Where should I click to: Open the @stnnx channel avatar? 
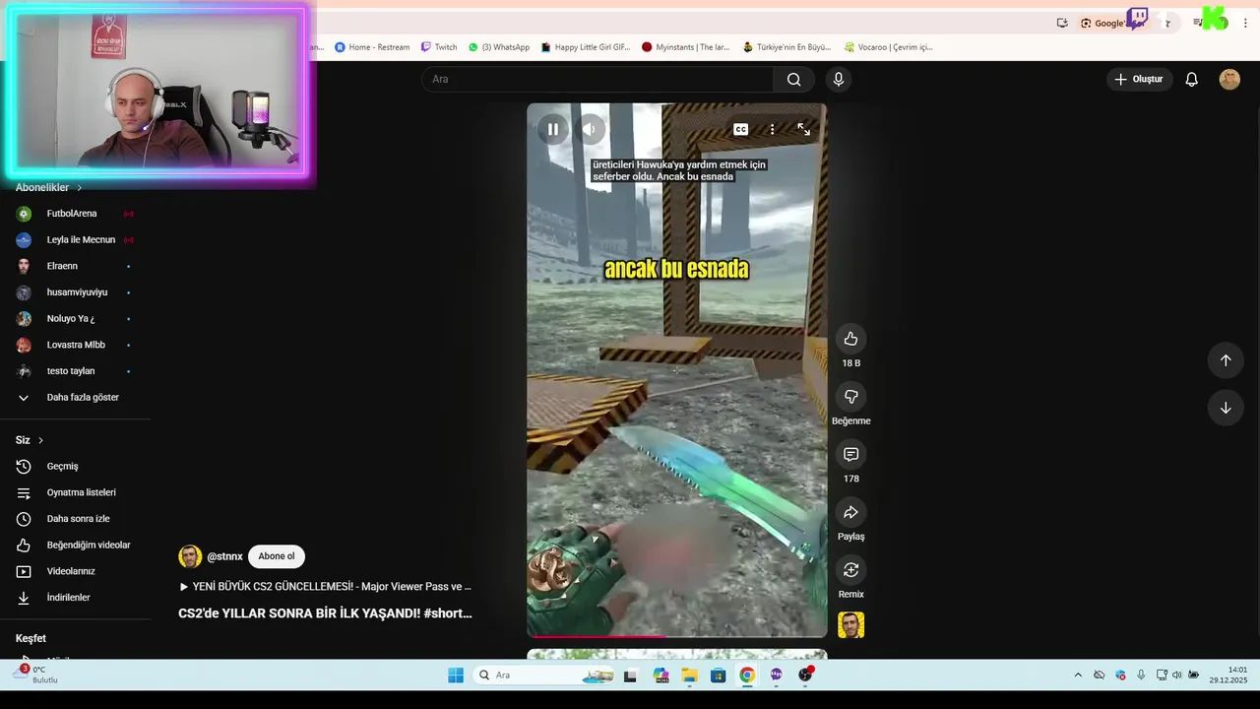(x=190, y=556)
